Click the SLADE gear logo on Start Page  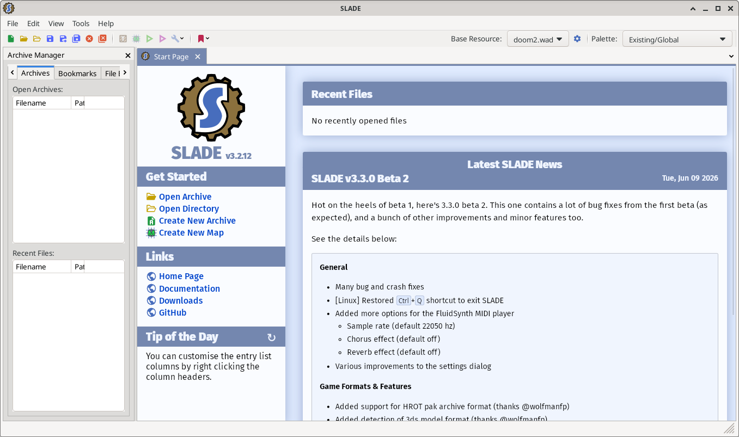tap(211, 108)
